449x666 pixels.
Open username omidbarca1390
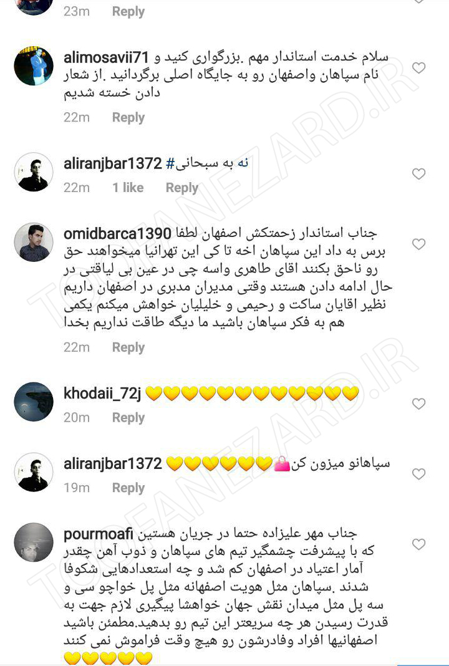[117, 234]
